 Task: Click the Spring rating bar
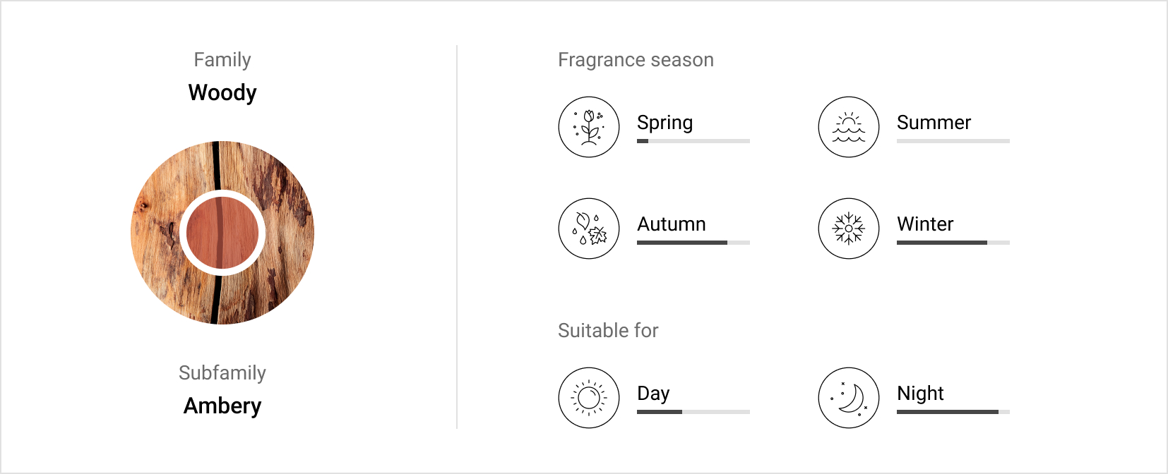(693, 141)
